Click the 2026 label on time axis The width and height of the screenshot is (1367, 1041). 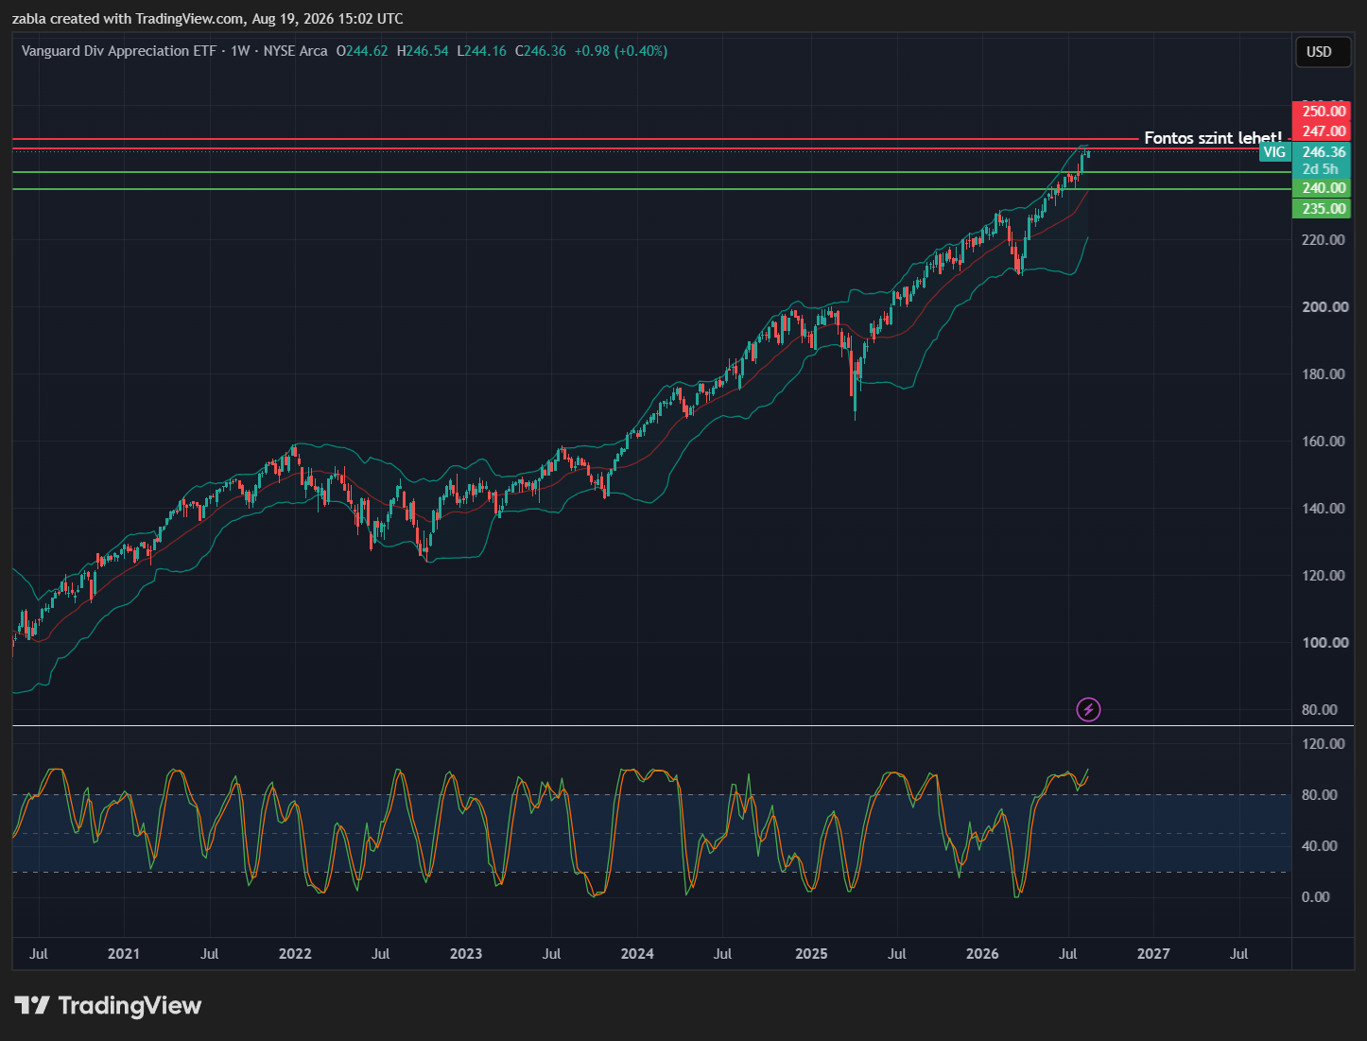click(982, 954)
